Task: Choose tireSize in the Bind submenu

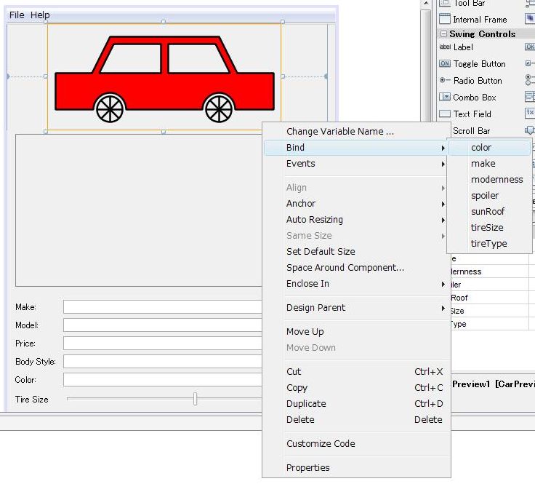Action: coord(487,228)
